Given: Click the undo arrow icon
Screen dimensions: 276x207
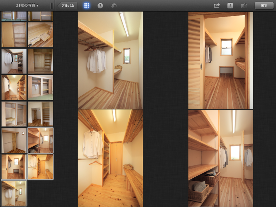Looking at the screenshot, I should (114, 6).
